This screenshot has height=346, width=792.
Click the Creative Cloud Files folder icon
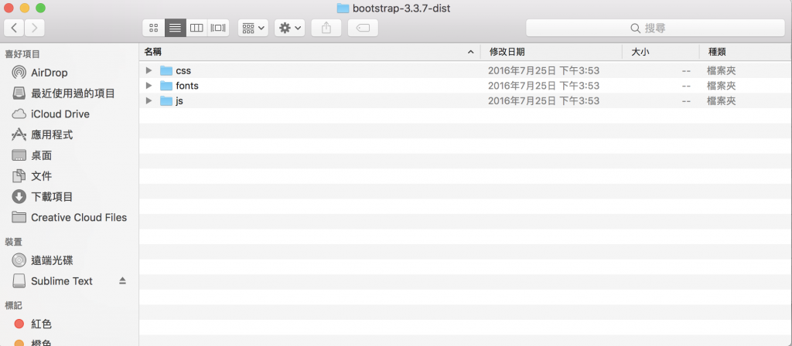(19, 217)
